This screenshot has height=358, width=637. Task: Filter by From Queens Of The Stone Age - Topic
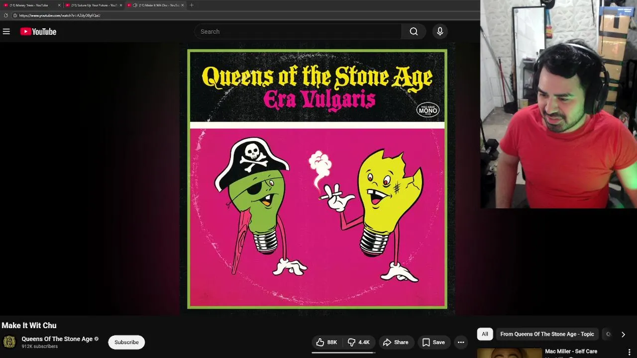coord(547,334)
